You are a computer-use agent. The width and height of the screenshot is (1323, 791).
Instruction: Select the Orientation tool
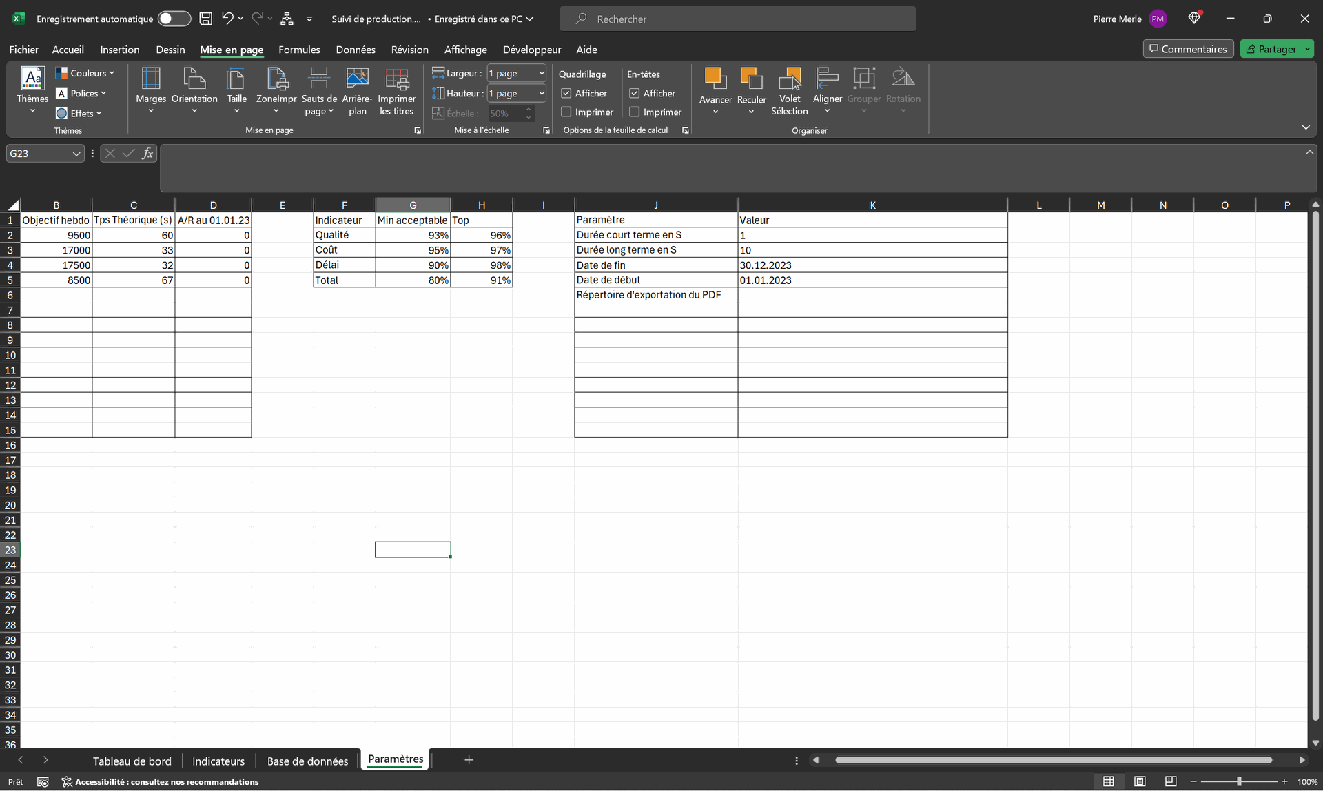194,90
